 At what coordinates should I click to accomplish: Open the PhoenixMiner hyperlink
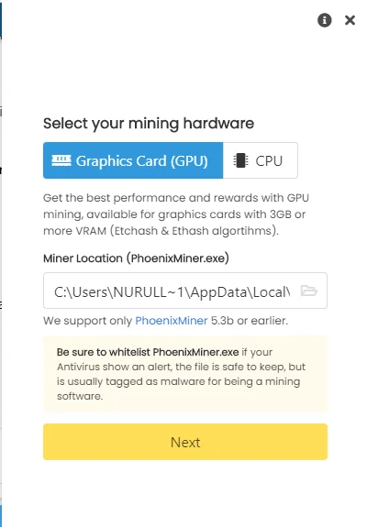point(172,321)
